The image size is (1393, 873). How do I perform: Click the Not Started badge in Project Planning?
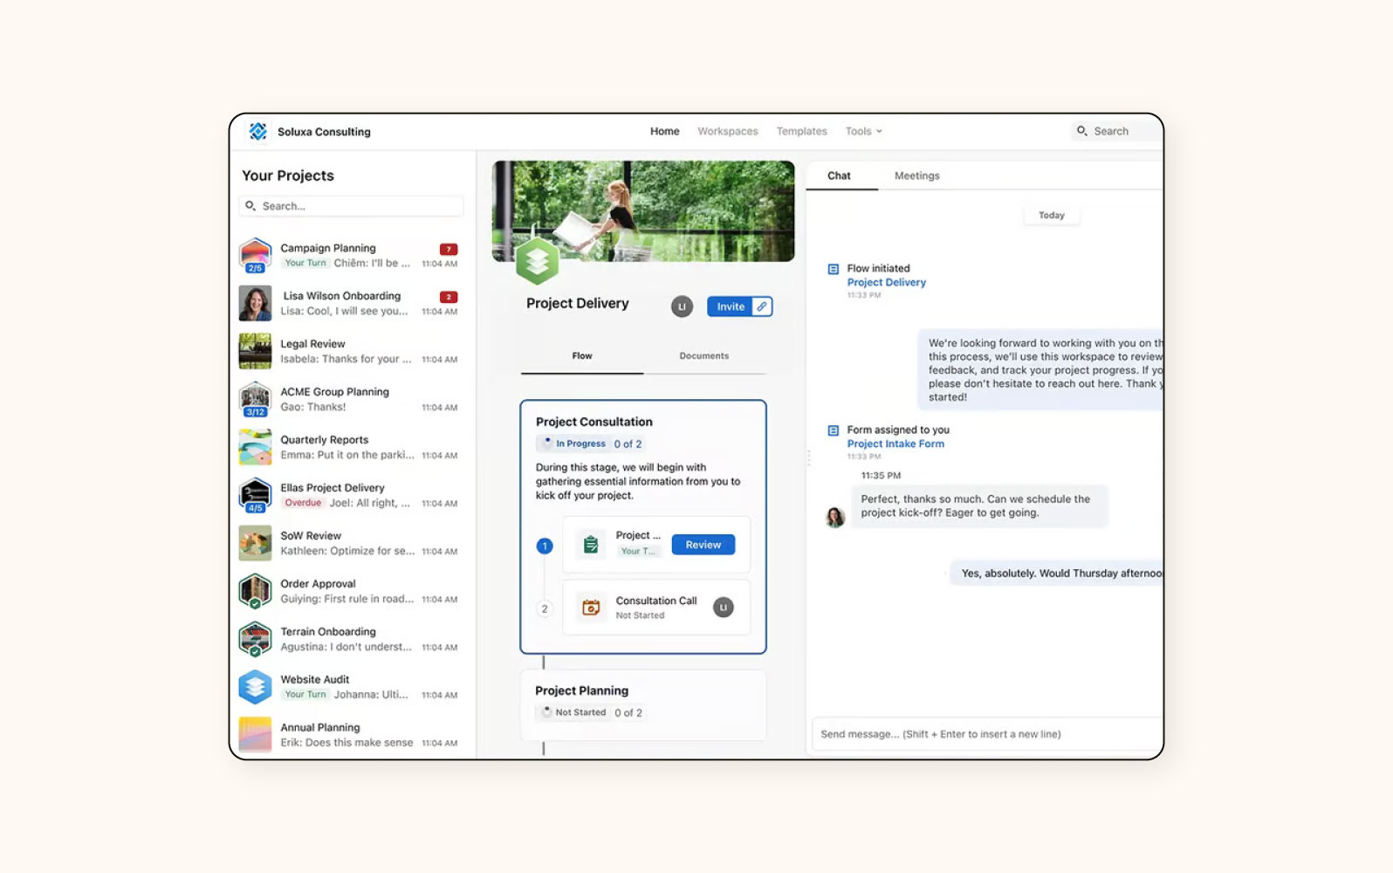coord(574,712)
